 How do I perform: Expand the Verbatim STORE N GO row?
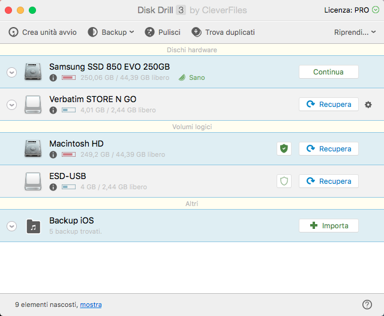[12, 105]
